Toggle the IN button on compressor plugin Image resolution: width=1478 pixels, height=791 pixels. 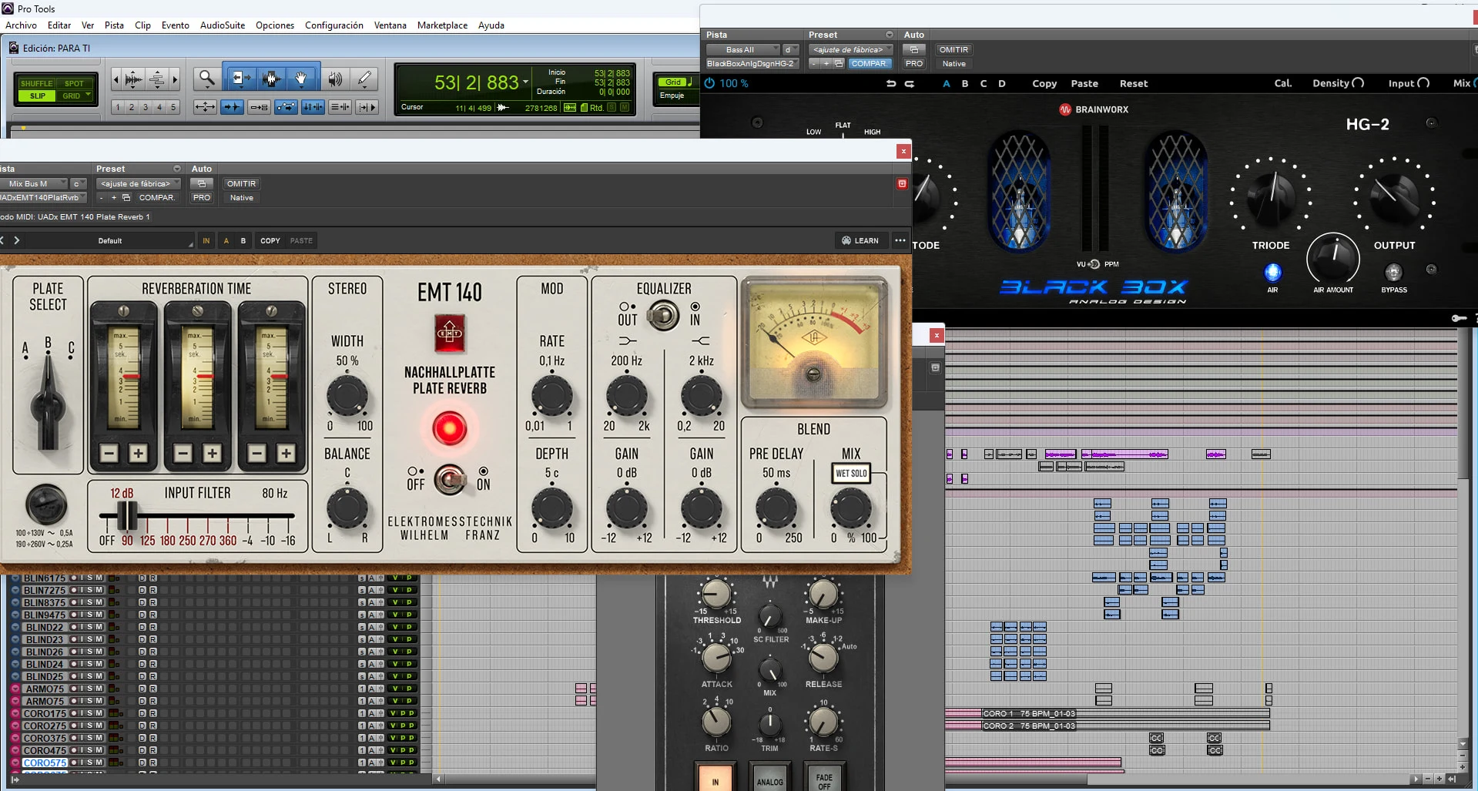tap(716, 778)
